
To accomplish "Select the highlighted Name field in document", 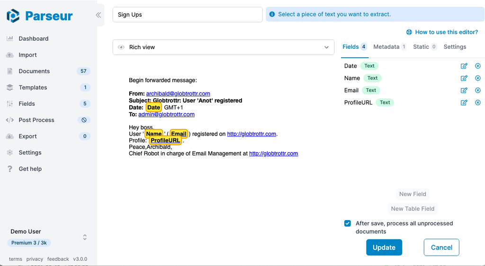I will pos(154,134).
